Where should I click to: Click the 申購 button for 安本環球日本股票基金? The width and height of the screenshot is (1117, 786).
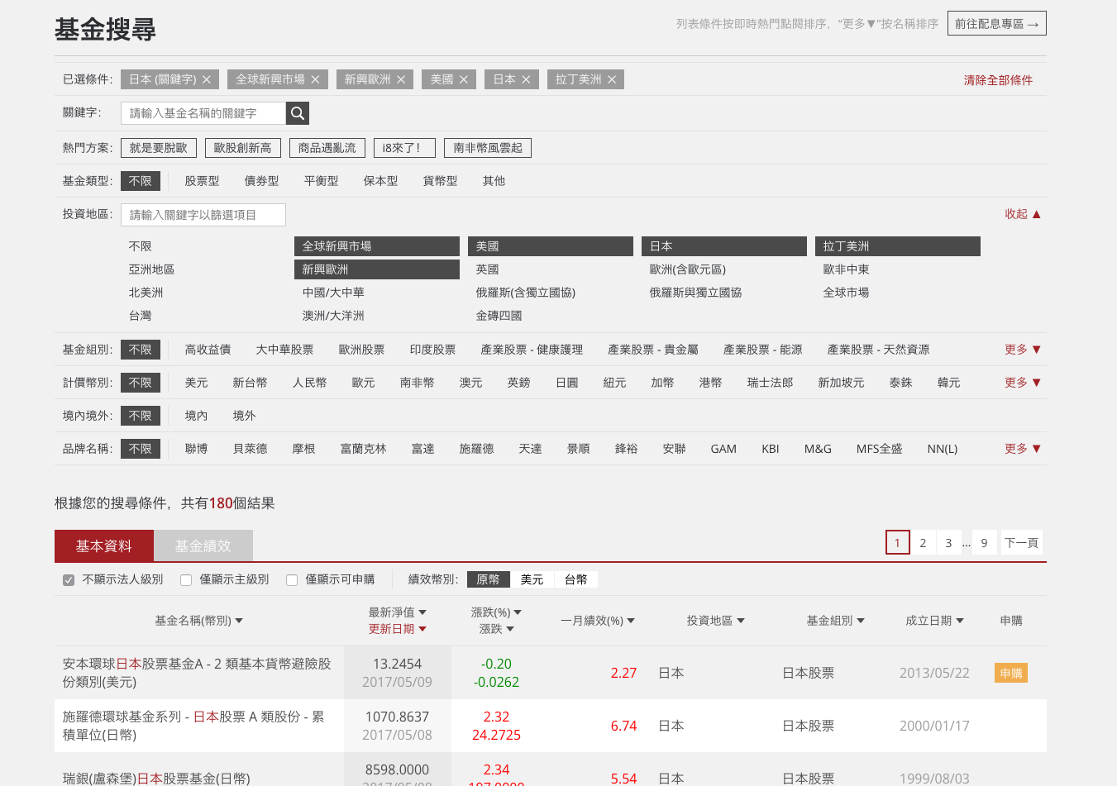(x=1010, y=673)
